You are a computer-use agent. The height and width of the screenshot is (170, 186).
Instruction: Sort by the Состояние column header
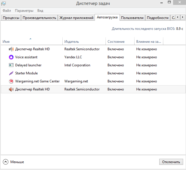120,41
